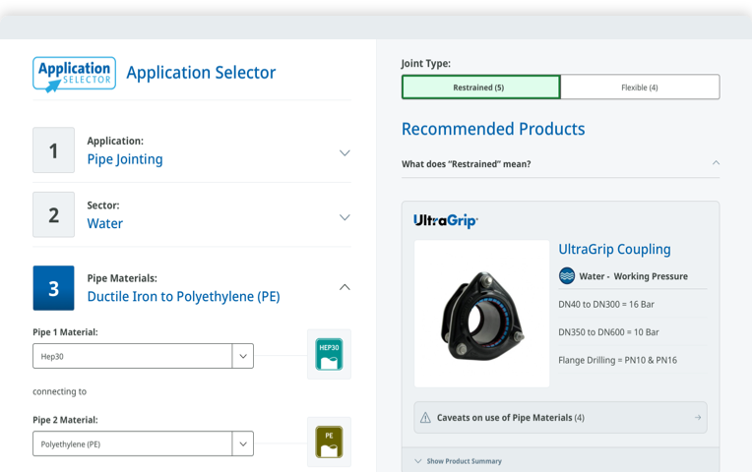Click Ductile Iron to Polyethylene (PE) text

pos(183,297)
